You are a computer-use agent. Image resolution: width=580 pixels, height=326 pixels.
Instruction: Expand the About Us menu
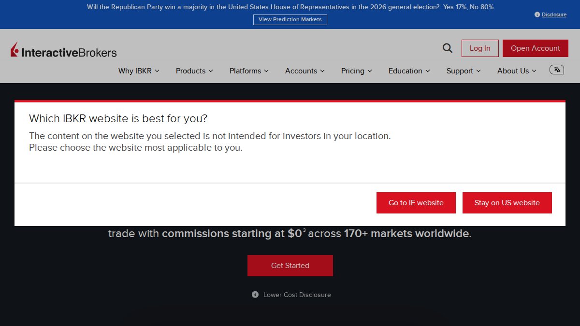[517, 71]
